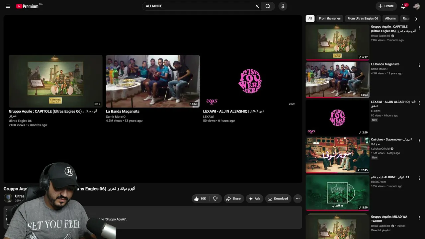Open HB2007com channel name in sidebar

click(x=379, y=182)
